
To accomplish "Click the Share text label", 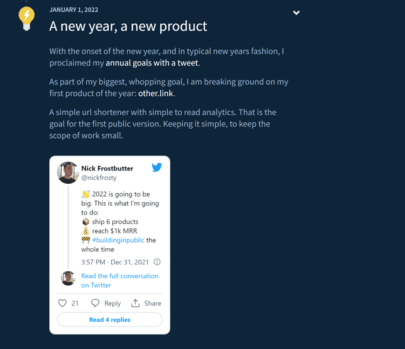I will 153,303.
